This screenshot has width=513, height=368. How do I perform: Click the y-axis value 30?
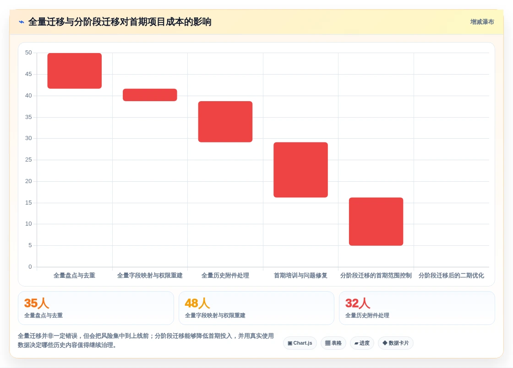click(28, 138)
